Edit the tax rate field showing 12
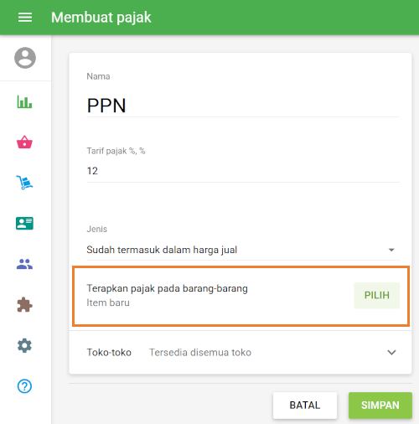The height and width of the screenshot is (424, 419). point(243,171)
